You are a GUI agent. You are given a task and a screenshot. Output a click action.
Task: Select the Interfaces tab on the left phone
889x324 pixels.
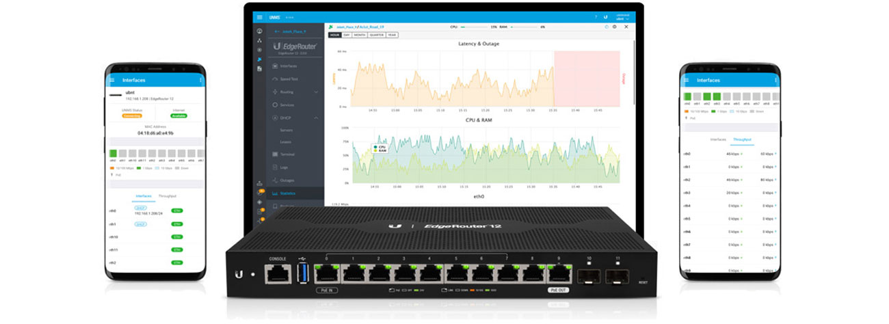coord(142,196)
